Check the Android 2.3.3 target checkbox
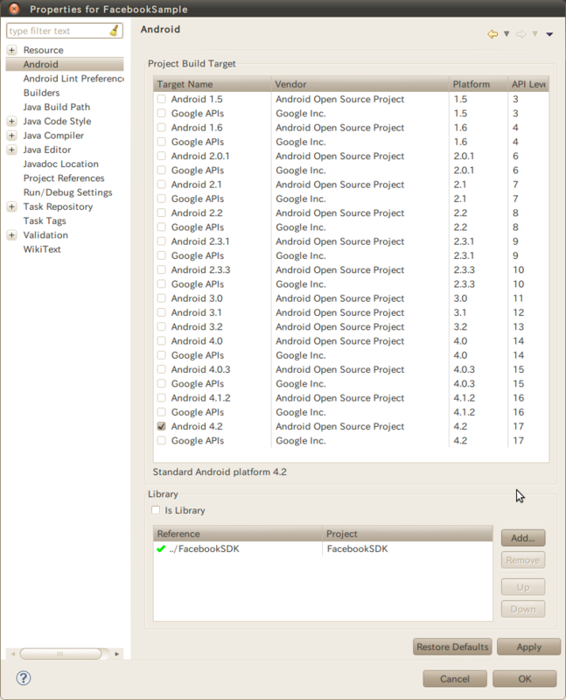Image resolution: width=566 pixels, height=700 pixels. tap(162, 269)
